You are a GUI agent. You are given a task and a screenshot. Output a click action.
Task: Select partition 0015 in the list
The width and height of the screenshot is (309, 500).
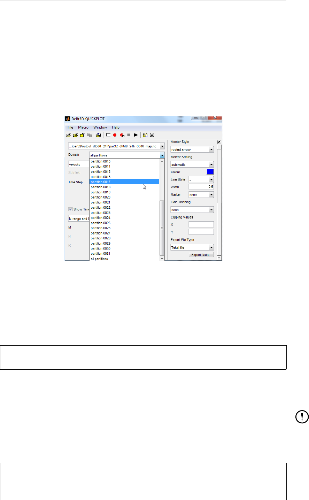coord(124,172)
